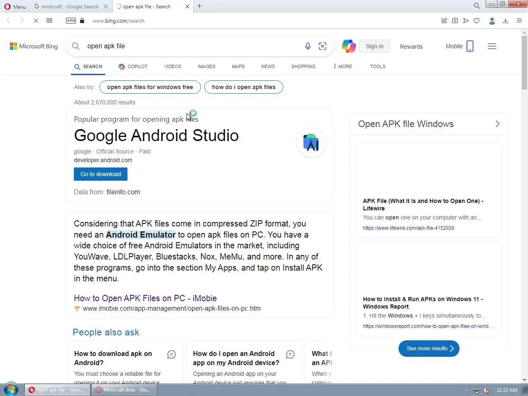528x396 pixels.
Task: Try suggestion how do i open apk files
Action: (x=244, y=87)
